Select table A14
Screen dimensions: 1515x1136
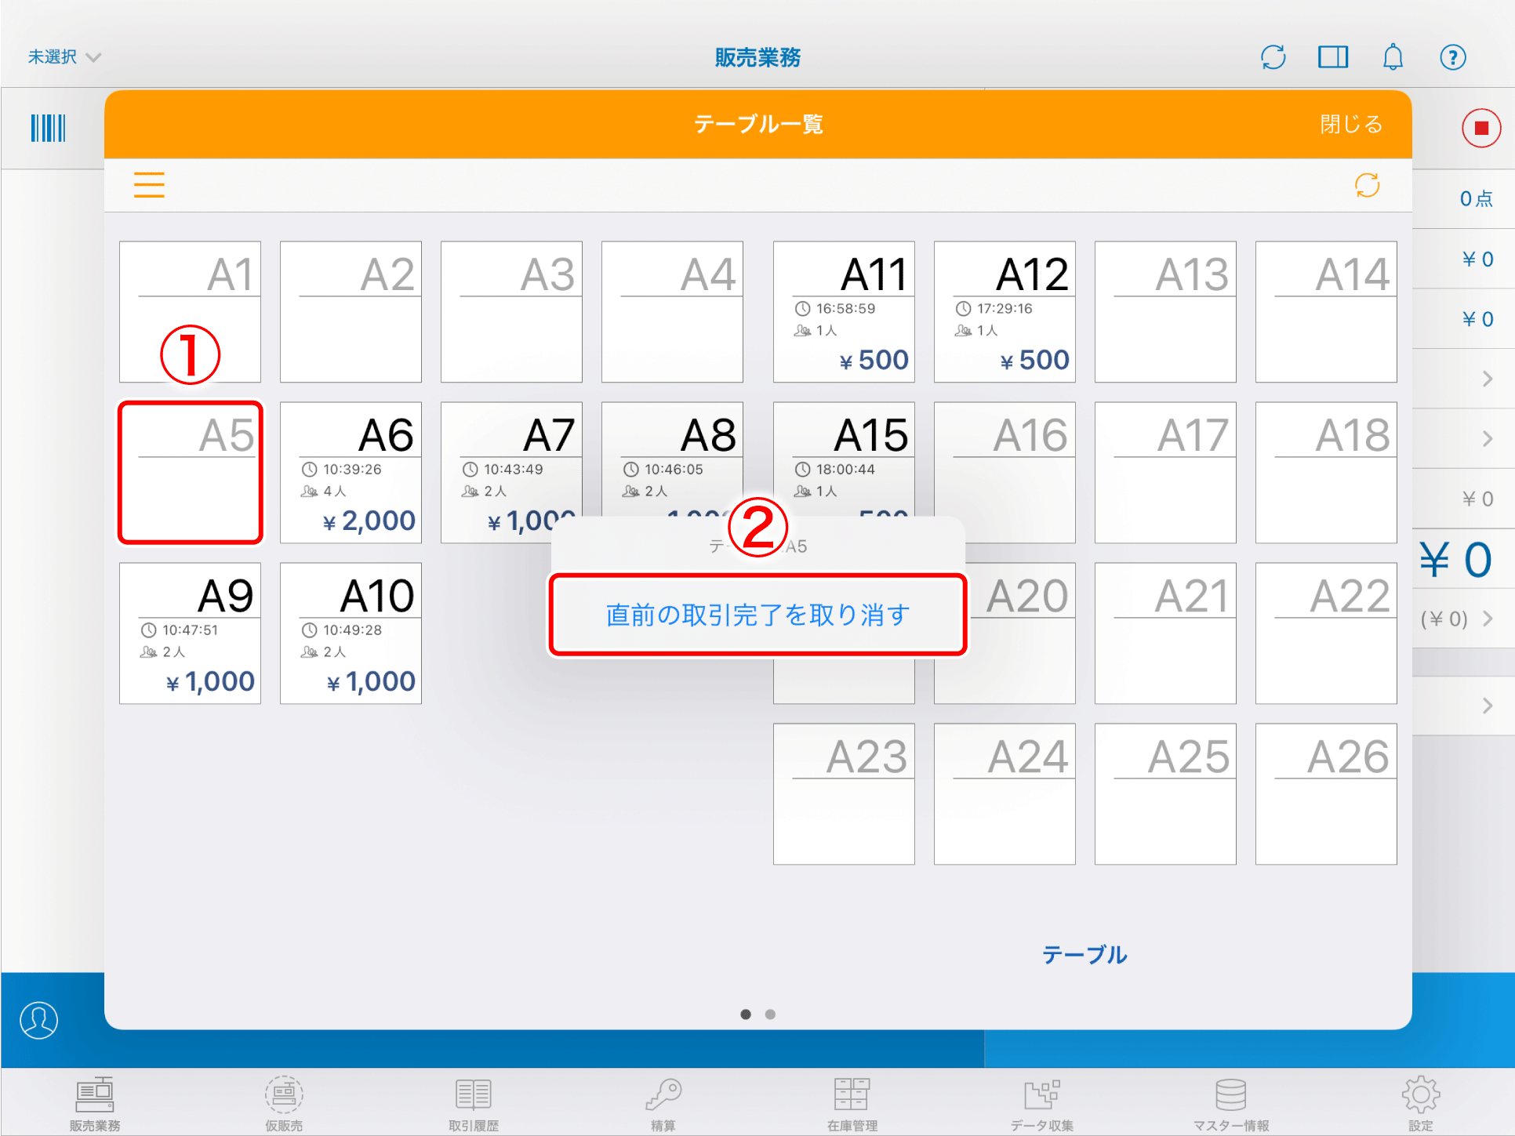point(1326,312)
